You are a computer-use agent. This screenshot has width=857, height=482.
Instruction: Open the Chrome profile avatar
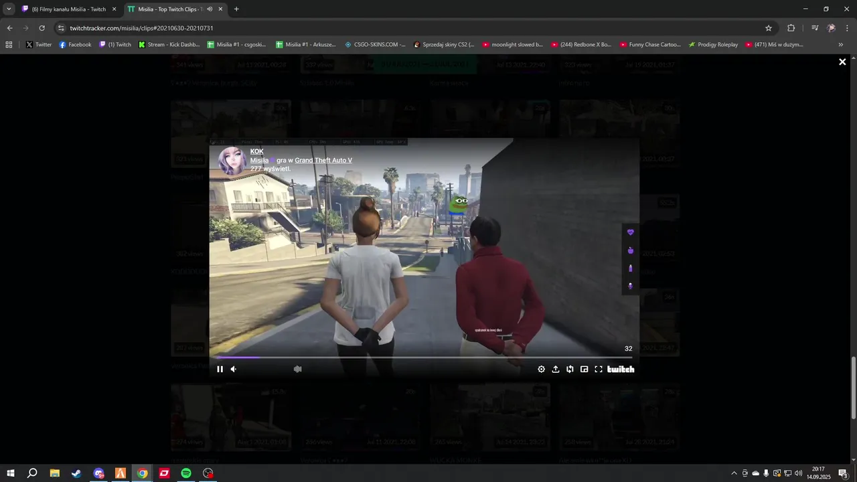click(831, 28)
